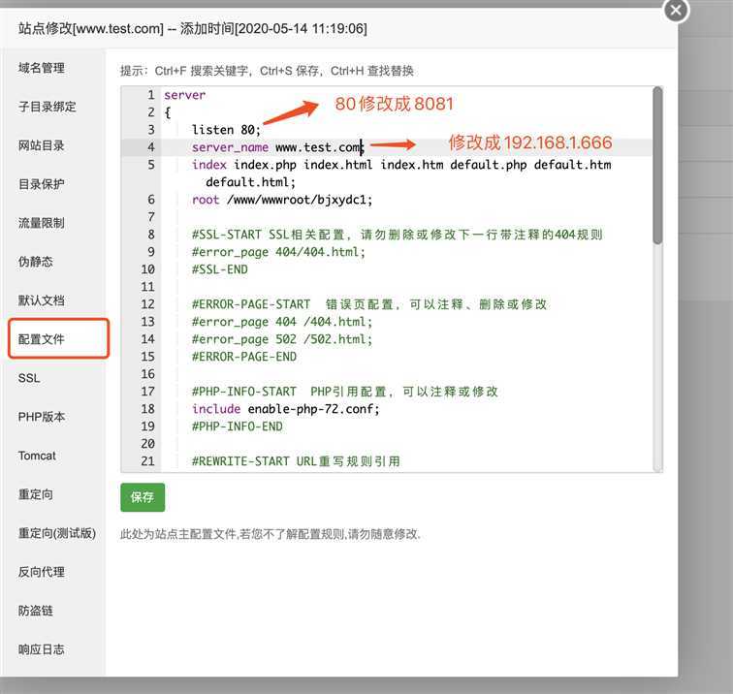
Task: Open the 防盗链 tab
Action: (x=36, y=611)
